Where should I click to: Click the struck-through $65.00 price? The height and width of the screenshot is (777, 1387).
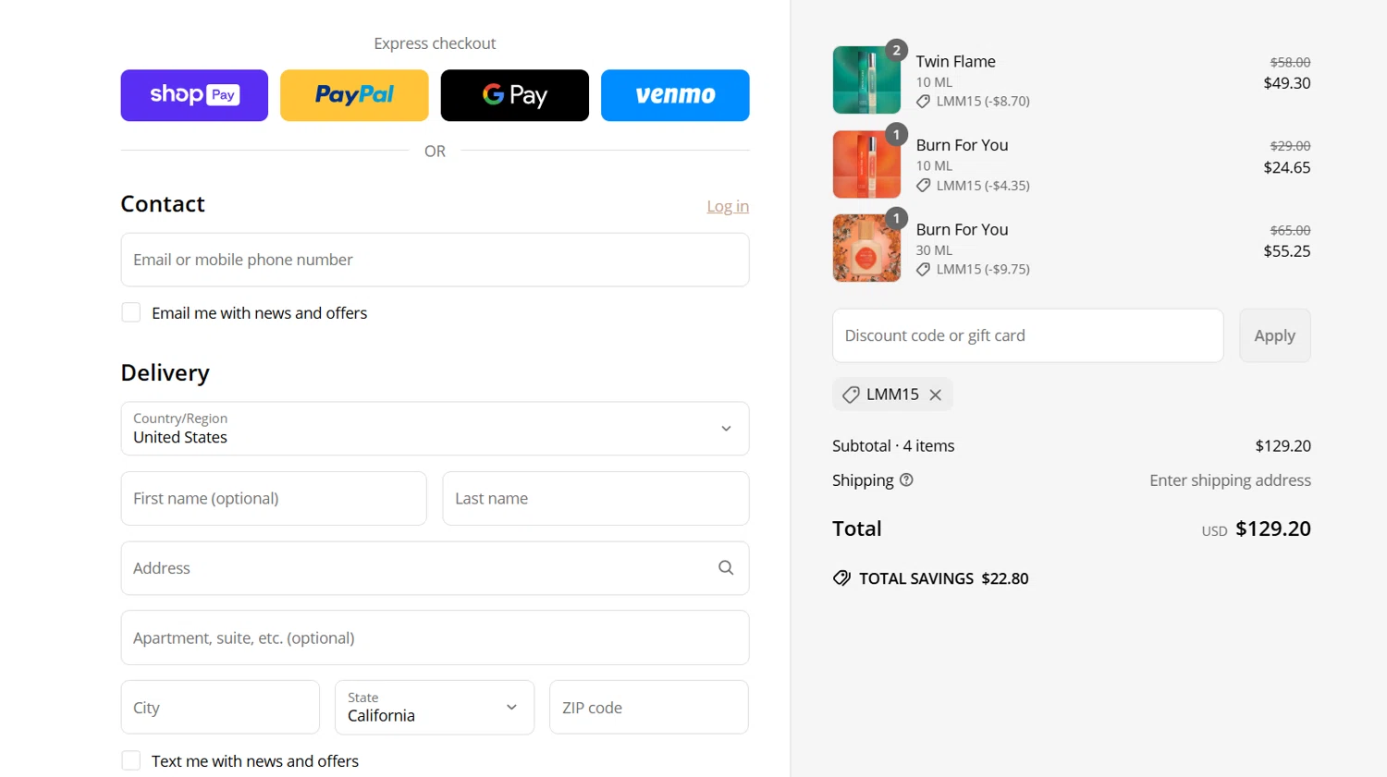[1290, 230]
